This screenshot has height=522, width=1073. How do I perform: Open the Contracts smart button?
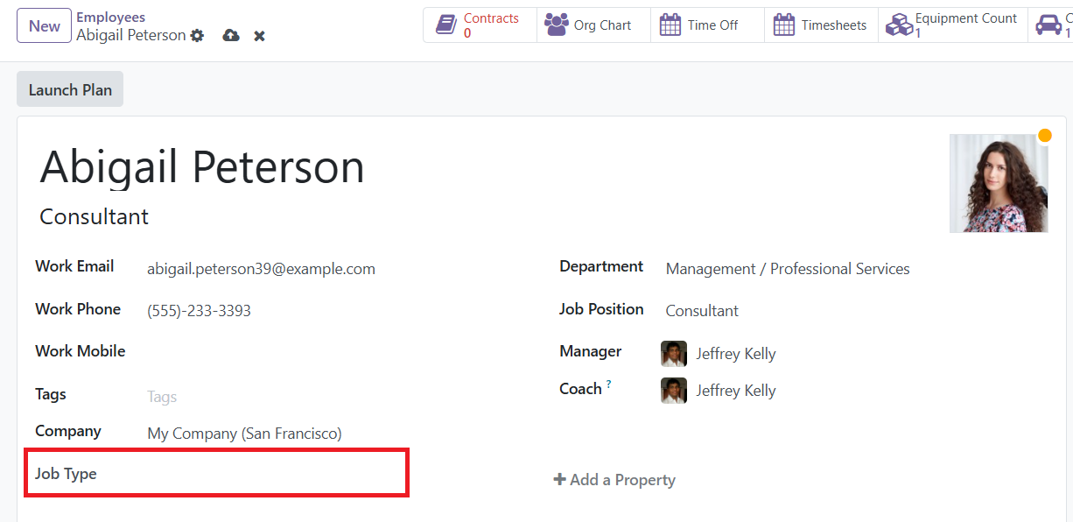coord(480,25)
